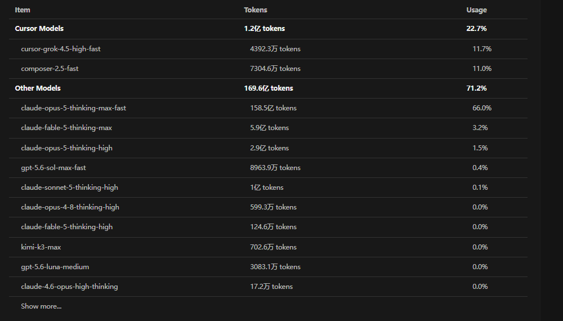The width and height of the screenshot is (563, 321).
Task: Click the 1.5% usage value
Action: tap(480, 148)
